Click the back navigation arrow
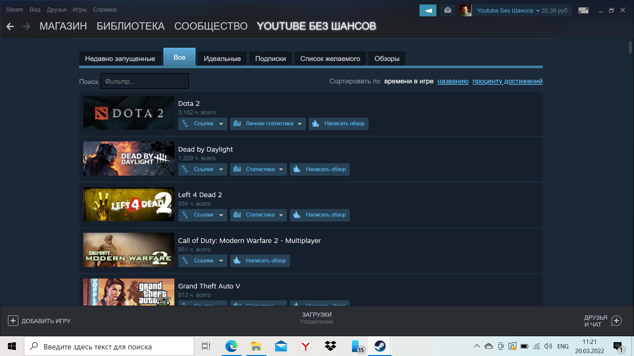Screen dimensions: 634x356 pyautogui.click(x=10, y=26)
